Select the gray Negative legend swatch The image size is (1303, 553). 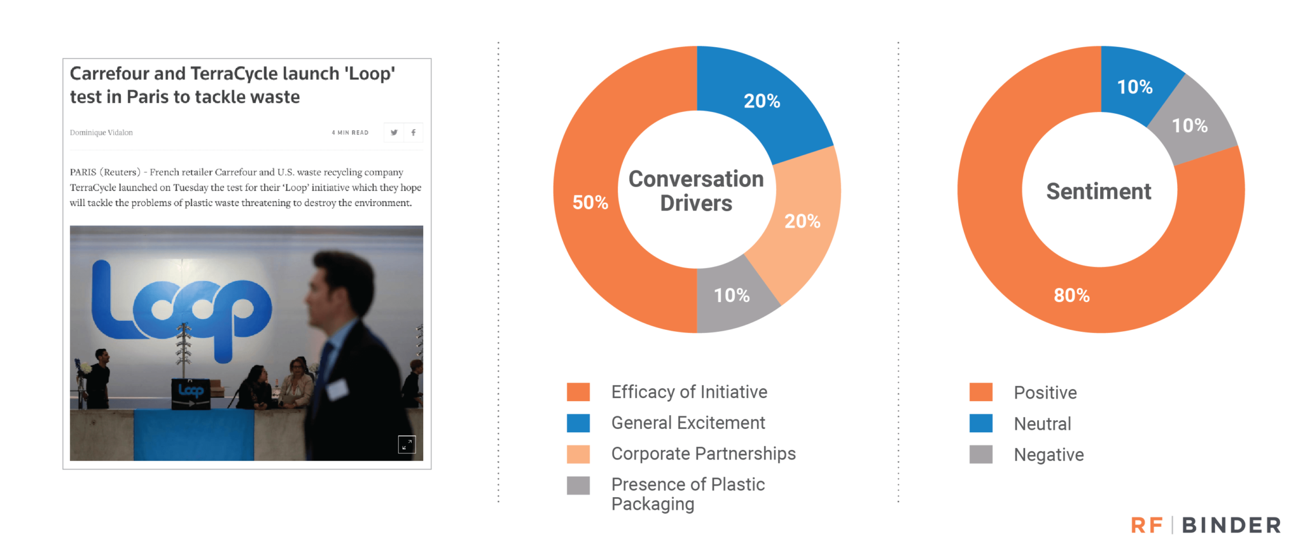pos(981,454)
